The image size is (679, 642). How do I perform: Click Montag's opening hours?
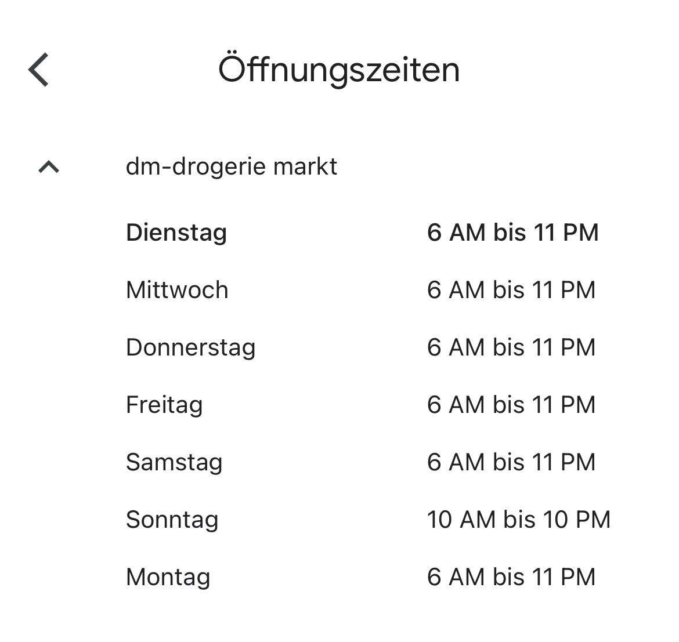(x=511, y=576)
